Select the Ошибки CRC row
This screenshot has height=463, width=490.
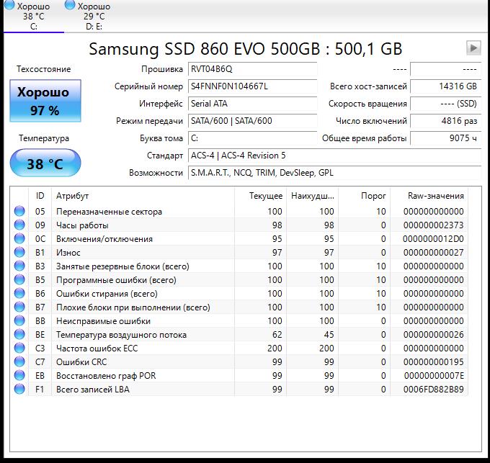coord(239,362)
